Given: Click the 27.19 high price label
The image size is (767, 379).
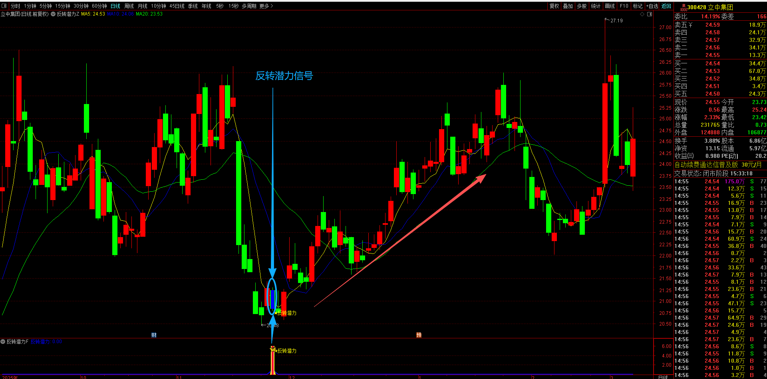Looking at the screenshot, I should 616,20.
